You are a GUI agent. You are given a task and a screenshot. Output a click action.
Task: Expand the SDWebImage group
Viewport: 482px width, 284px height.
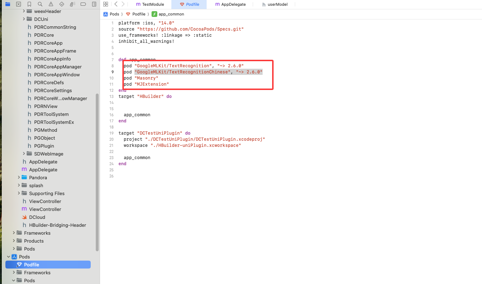pos(24,154)
